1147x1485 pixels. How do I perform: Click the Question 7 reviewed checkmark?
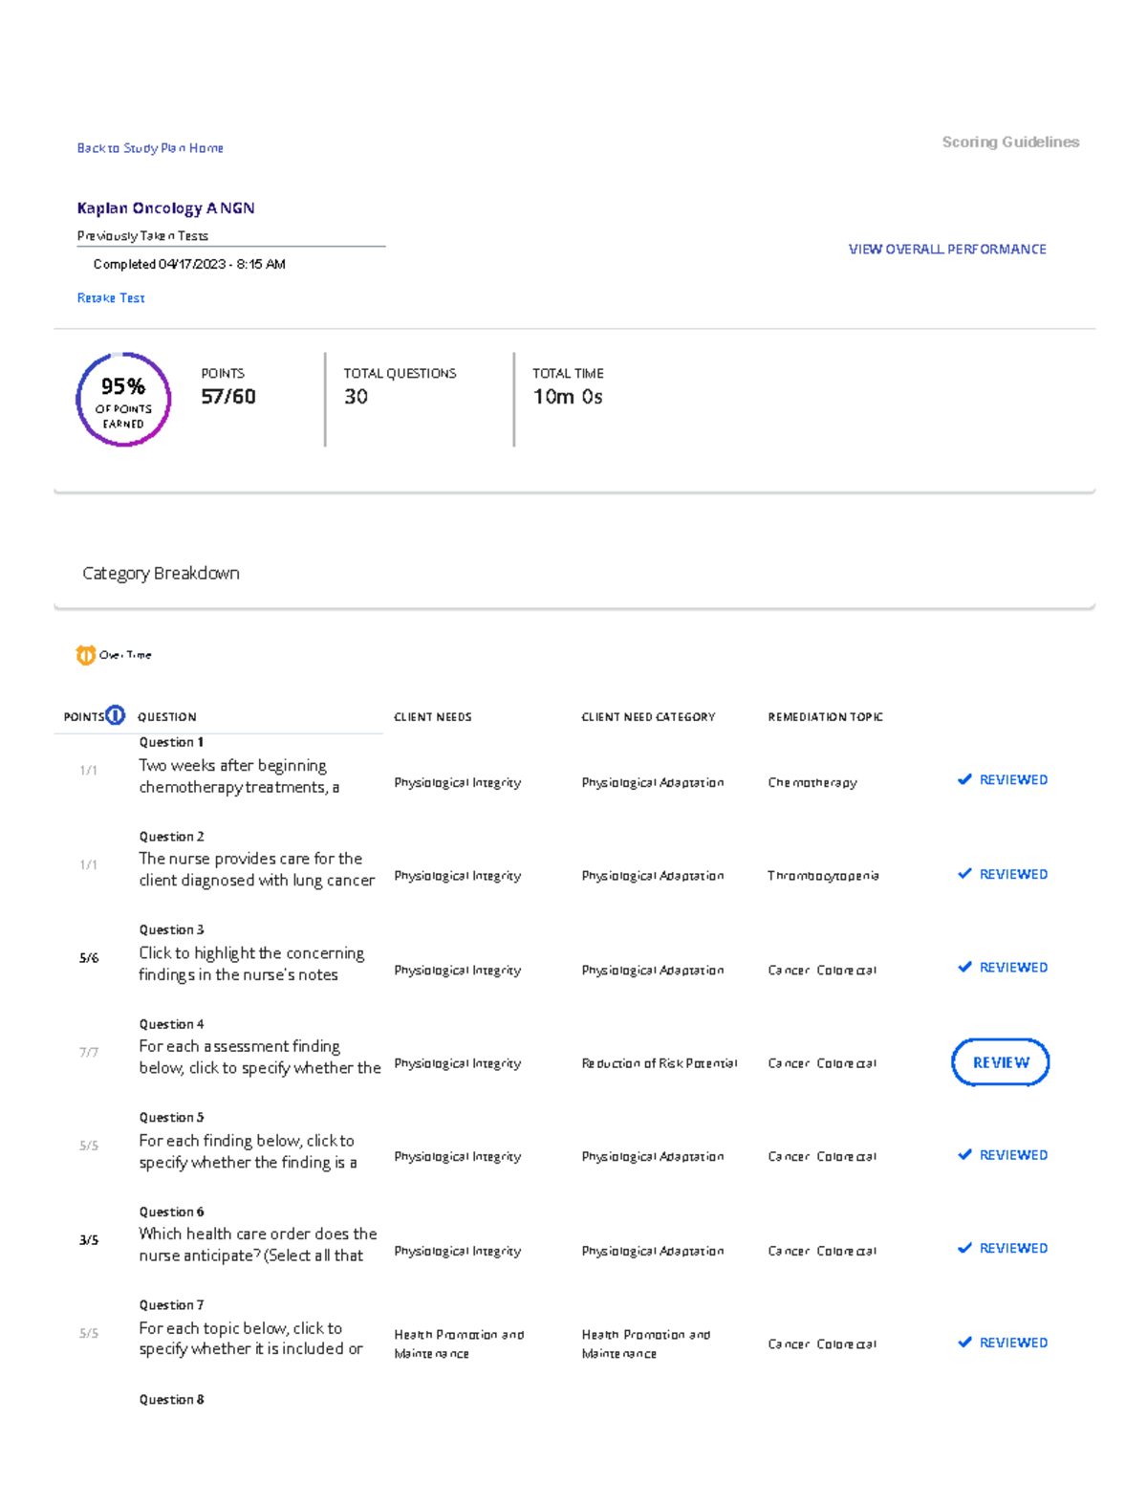(x=964, y=1343)
